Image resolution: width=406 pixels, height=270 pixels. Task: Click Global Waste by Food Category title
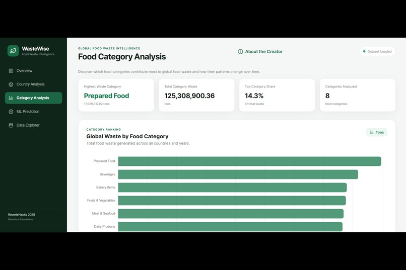[x=127, y=136]
